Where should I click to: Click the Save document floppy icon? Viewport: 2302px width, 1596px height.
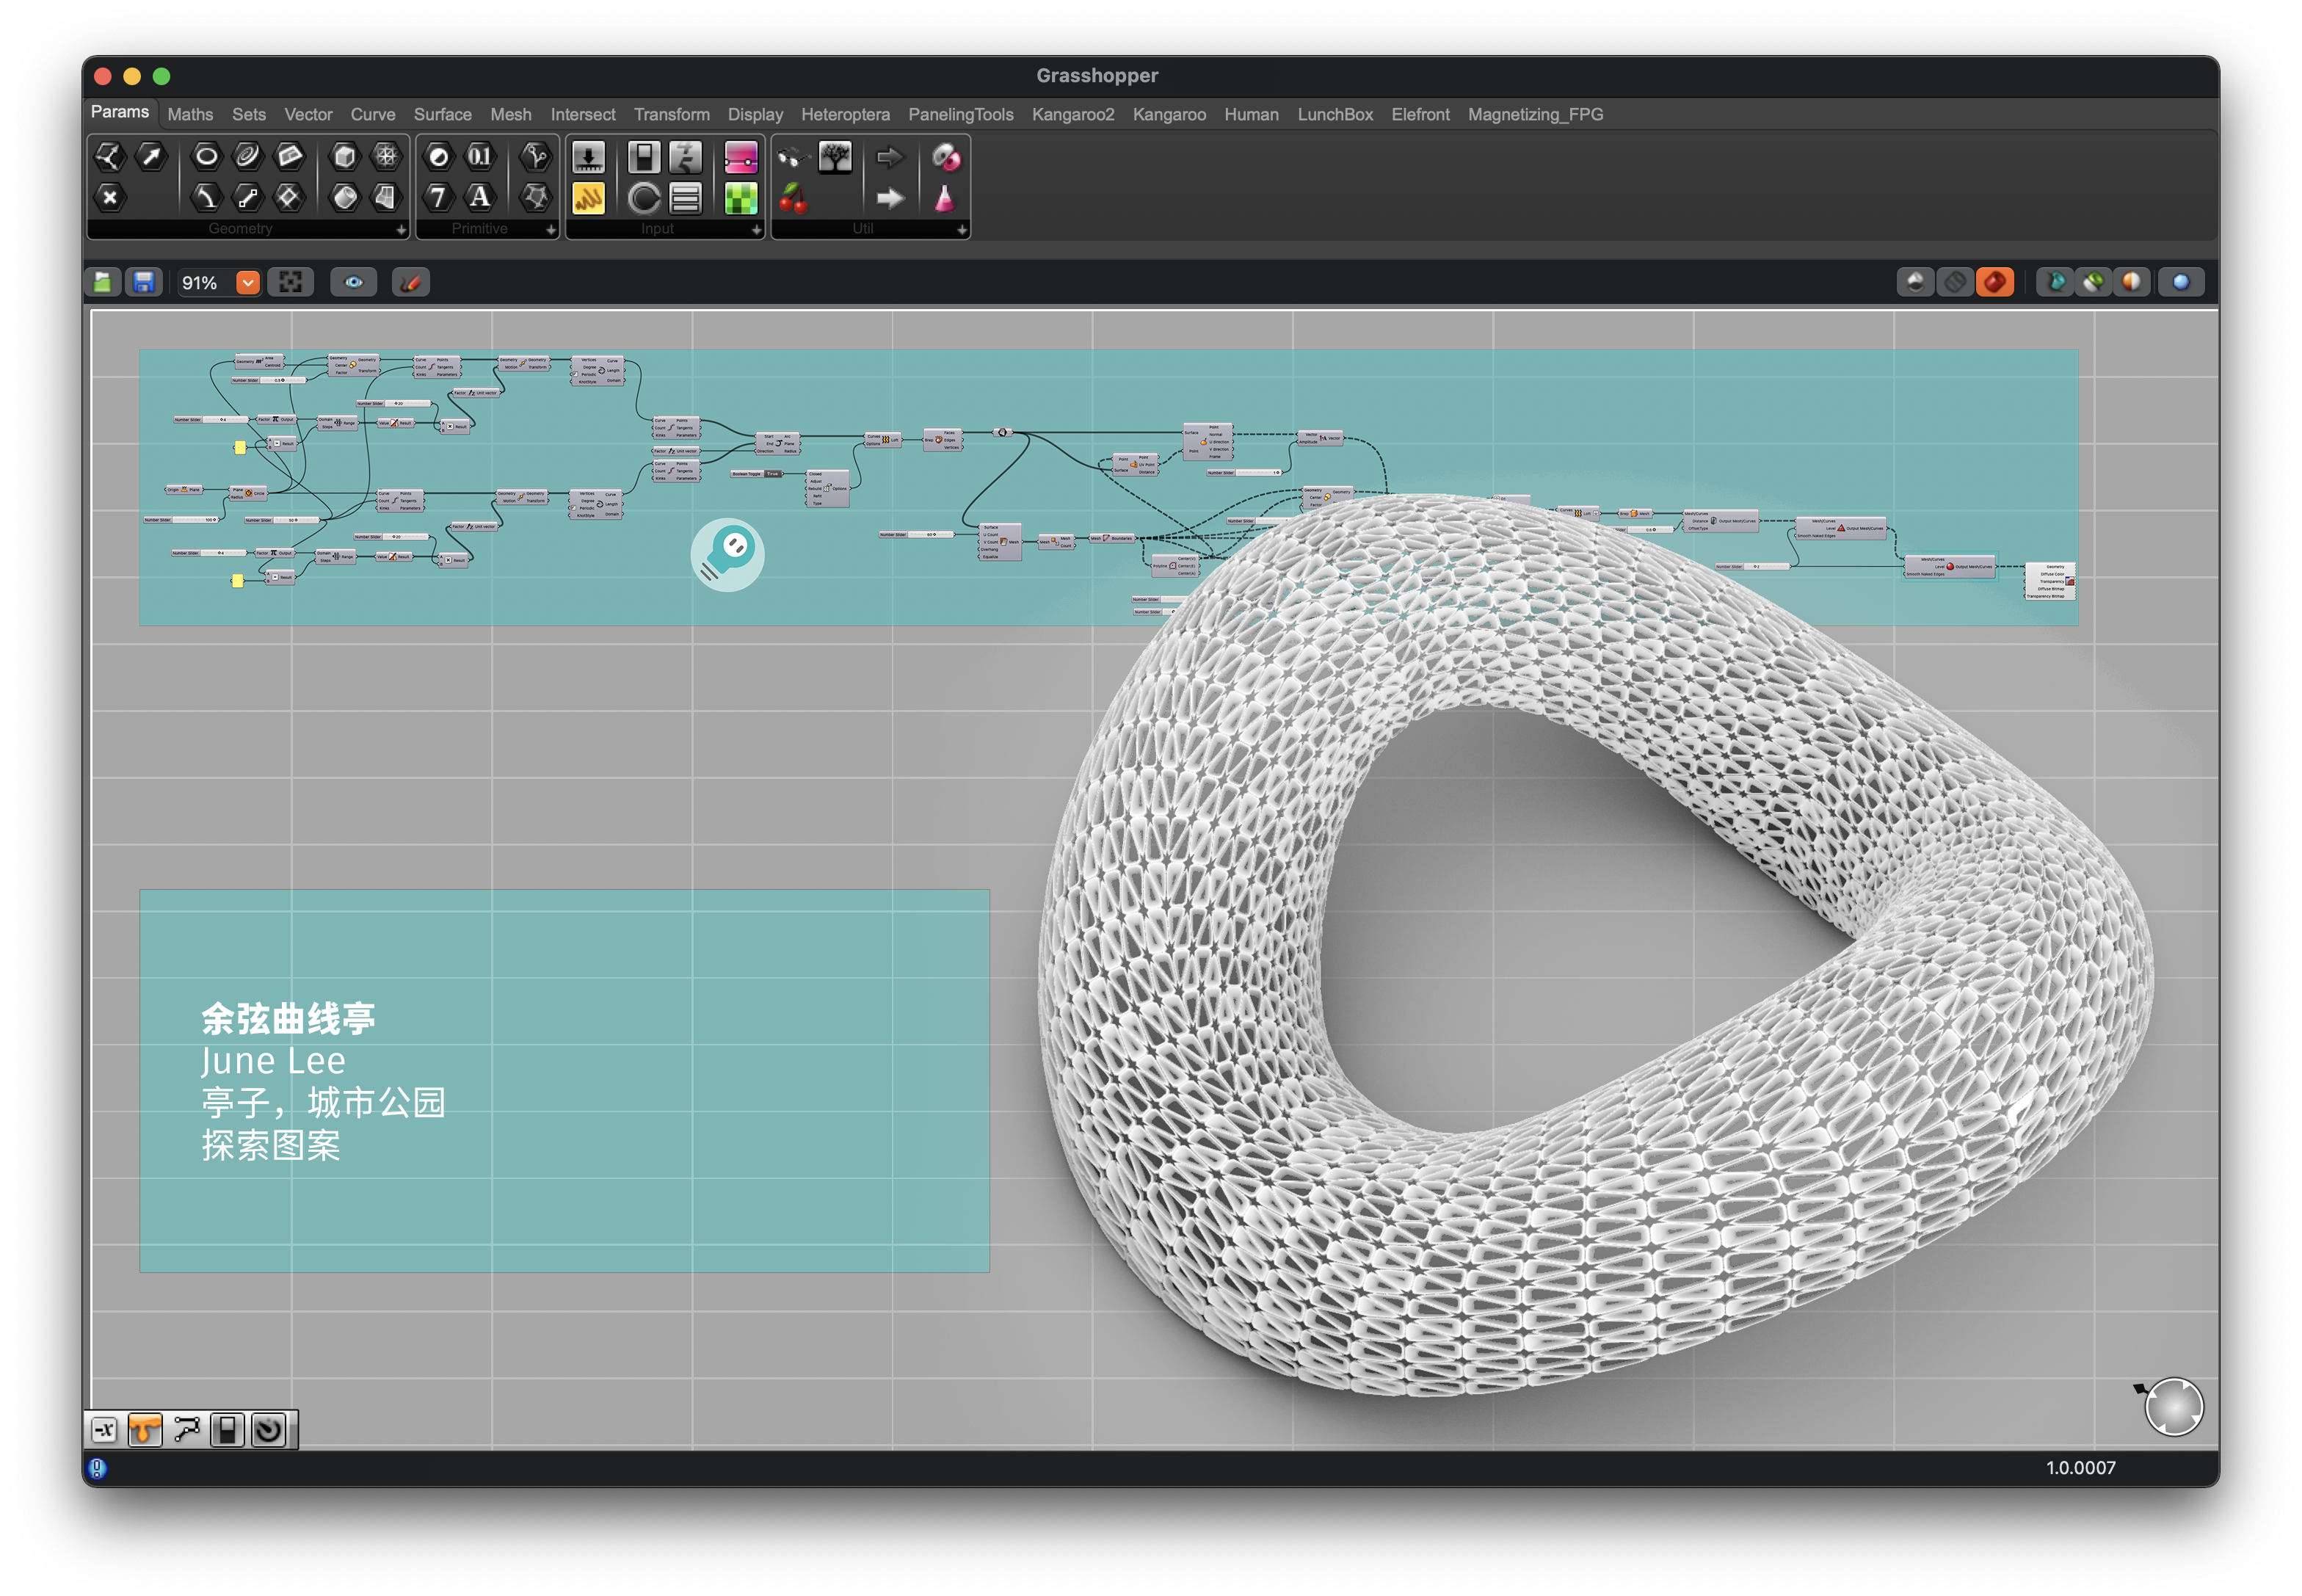click(x=144, y=283)
